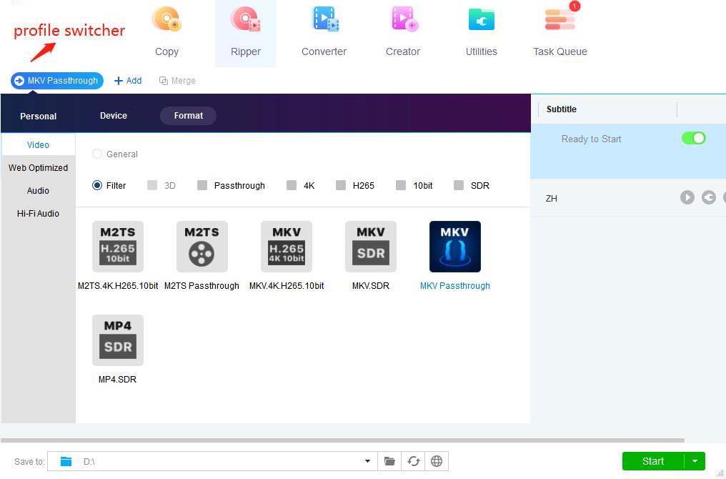Click the Merge button

point(177,81)
